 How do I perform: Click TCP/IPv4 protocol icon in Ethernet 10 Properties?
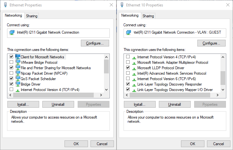click(134, 58)
